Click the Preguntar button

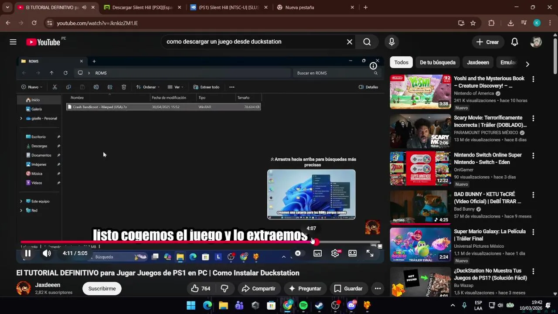point(305,289)
